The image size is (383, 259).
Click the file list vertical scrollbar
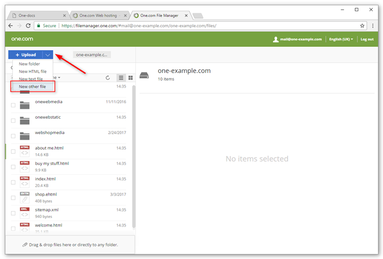[134, 156]
